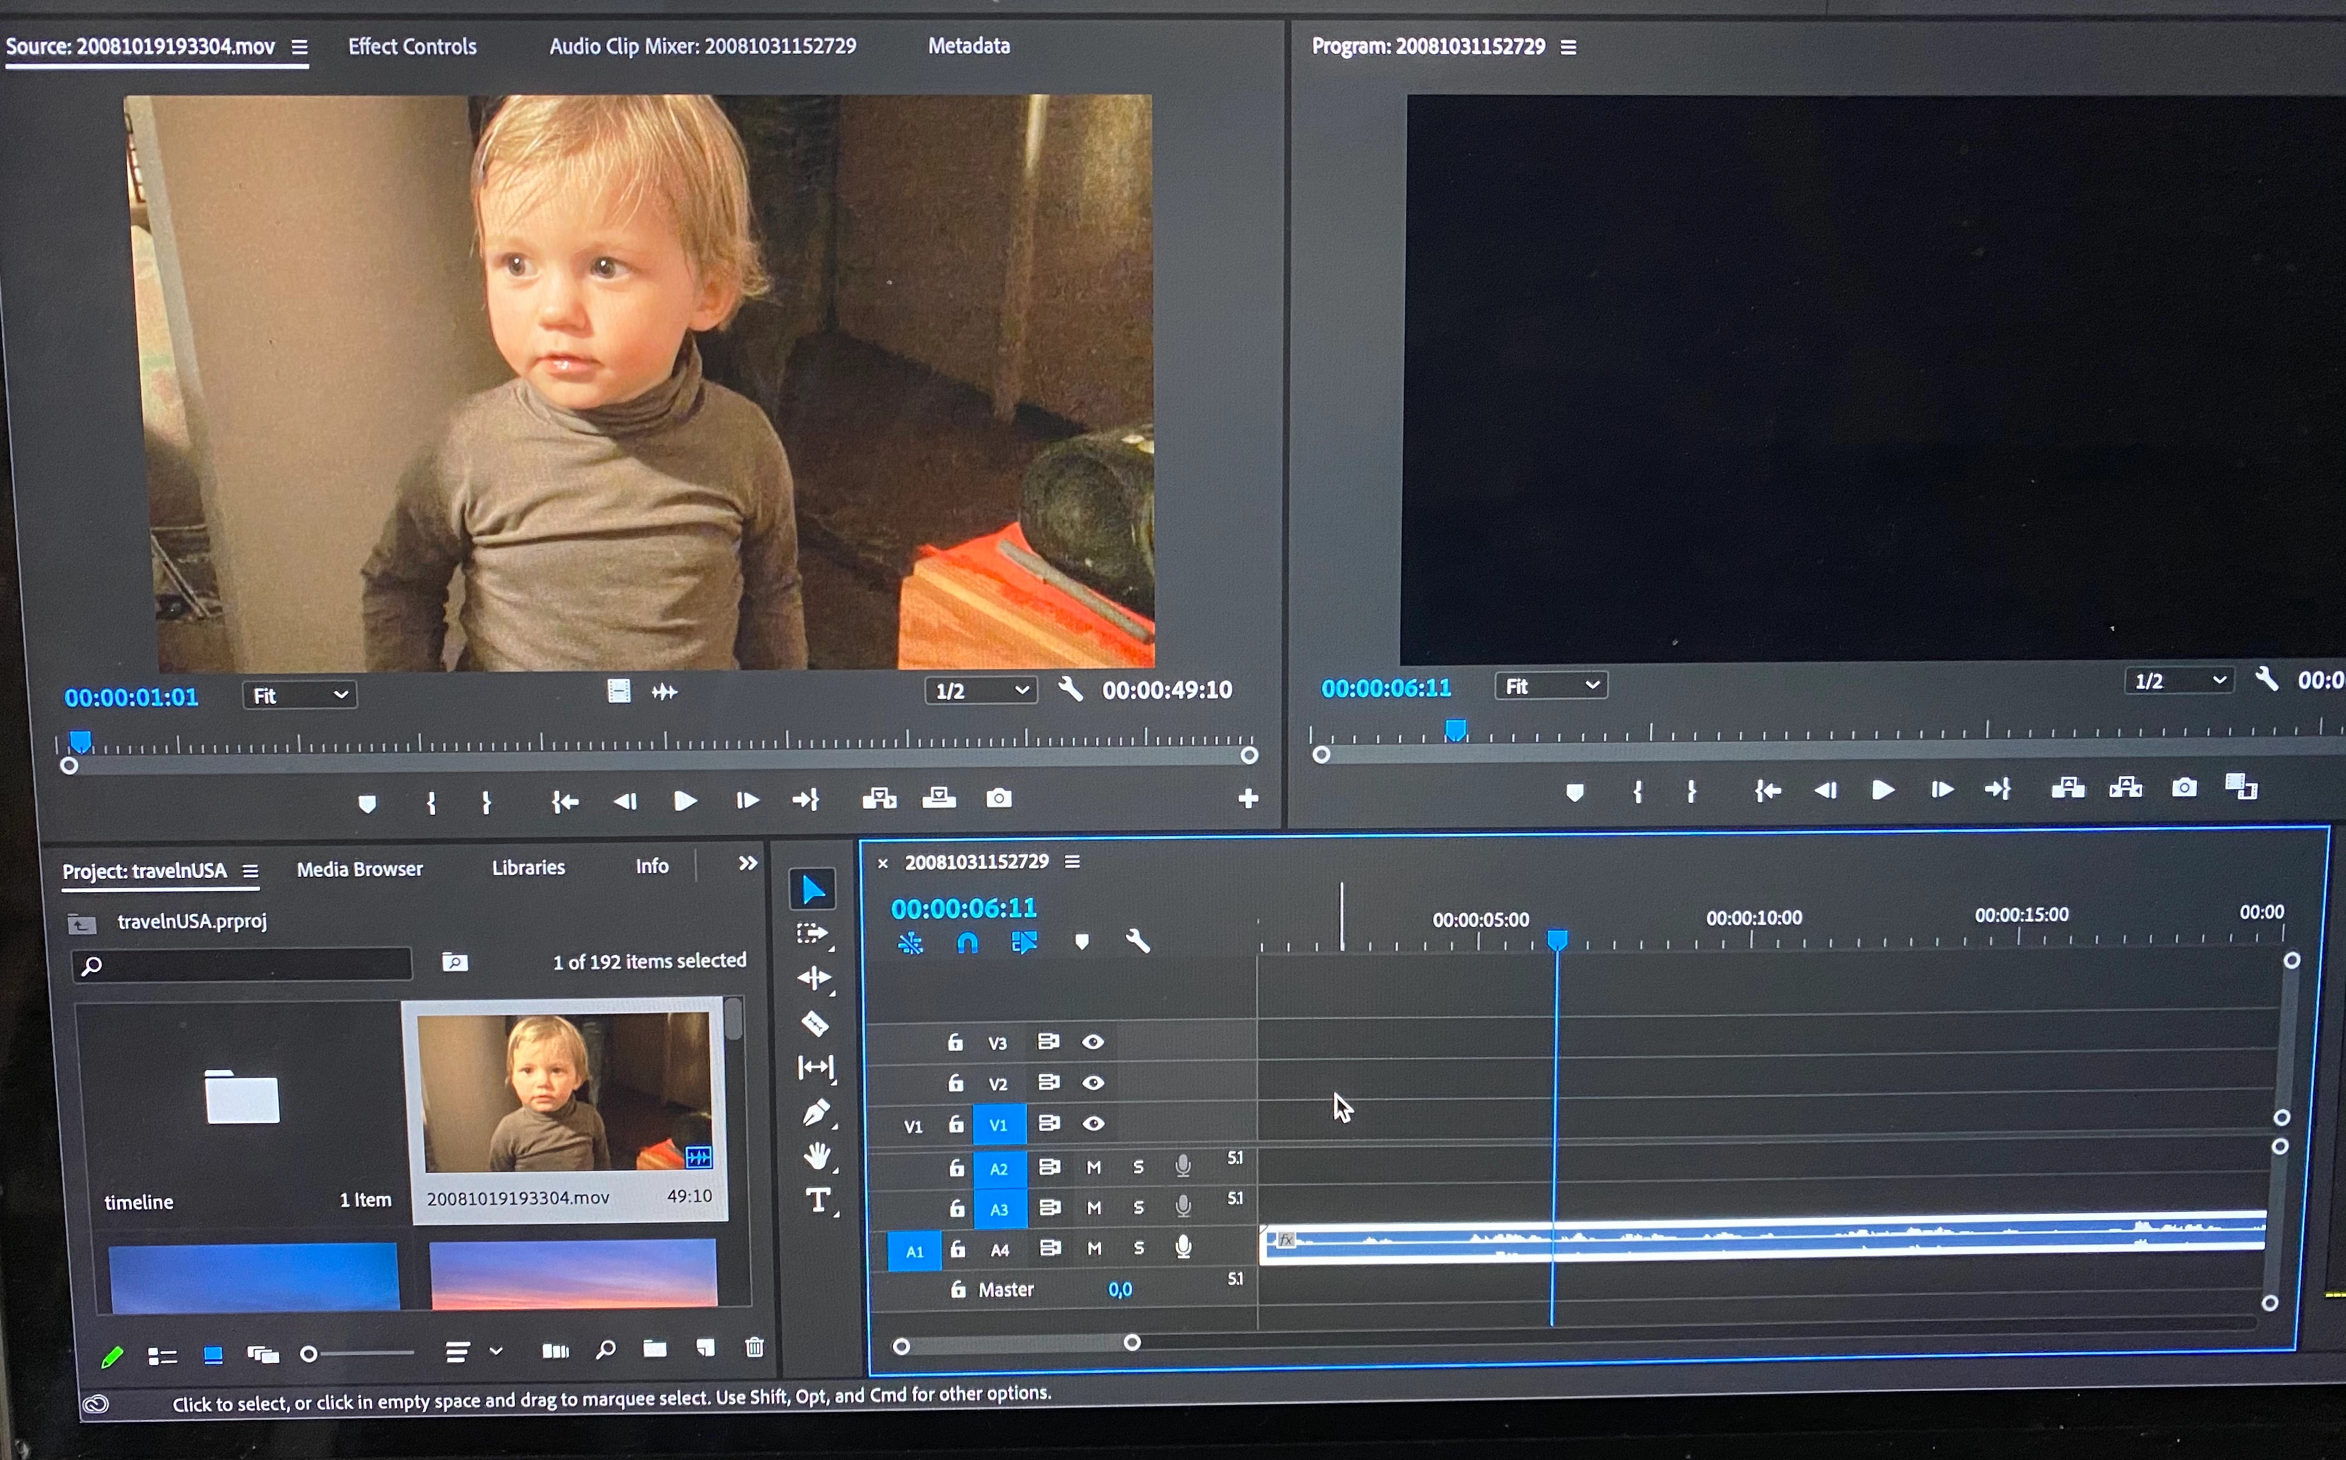The image size is (2346, 1460).
Task: Toggle lock on V3 track
Action: 955,1042
